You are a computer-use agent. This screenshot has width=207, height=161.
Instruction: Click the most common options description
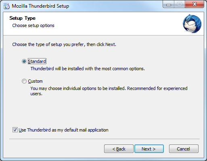[88, 69]
